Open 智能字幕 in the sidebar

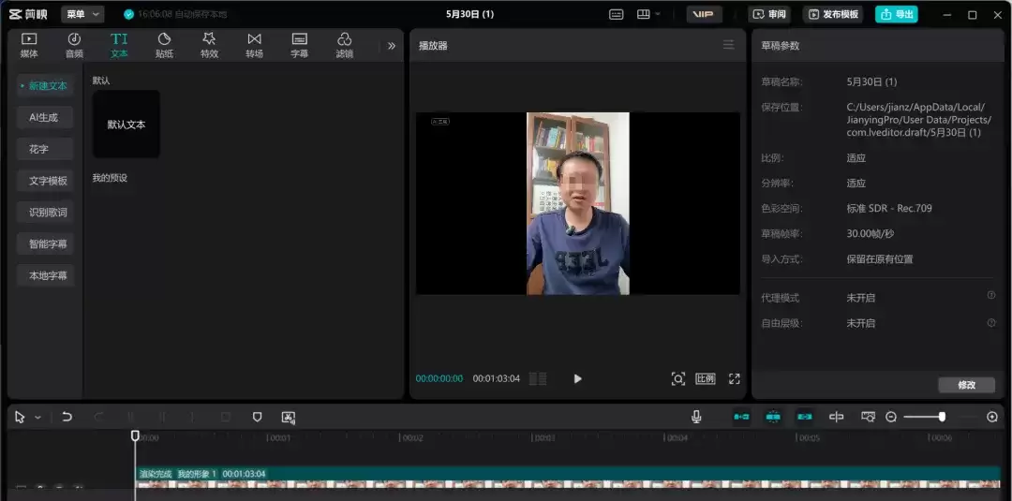[45, 243]
